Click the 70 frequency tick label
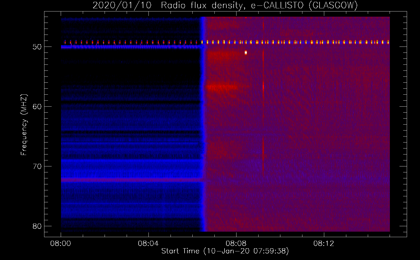This screenshot has height=260, width=420. click(x=37, y=166)
